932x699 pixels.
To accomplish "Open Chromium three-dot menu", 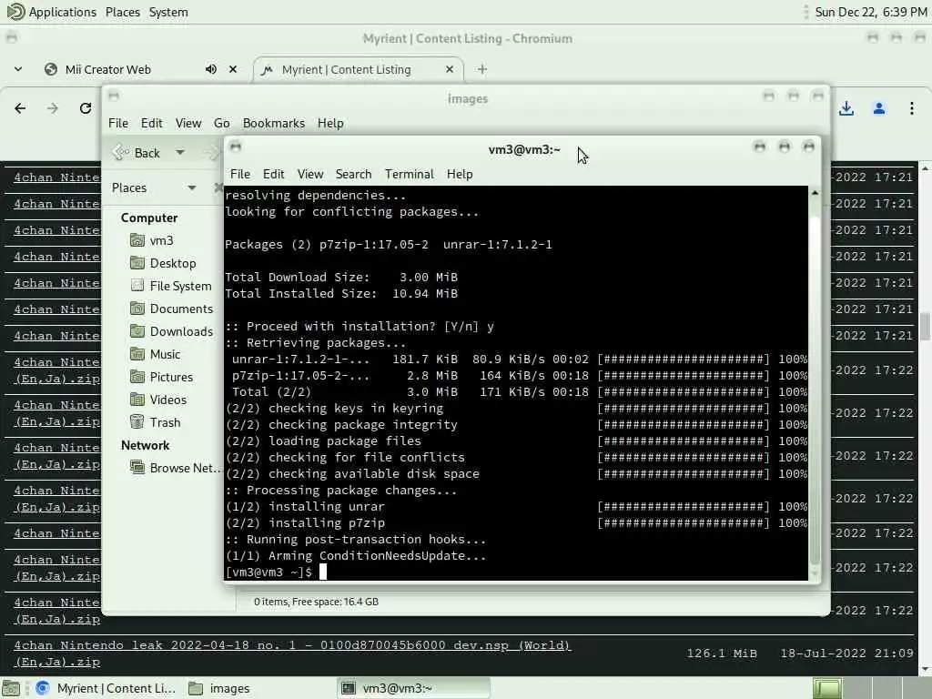I will pos(911,108).
